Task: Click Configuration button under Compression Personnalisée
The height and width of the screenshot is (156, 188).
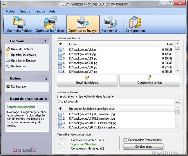Action: [x=143, y=146]
